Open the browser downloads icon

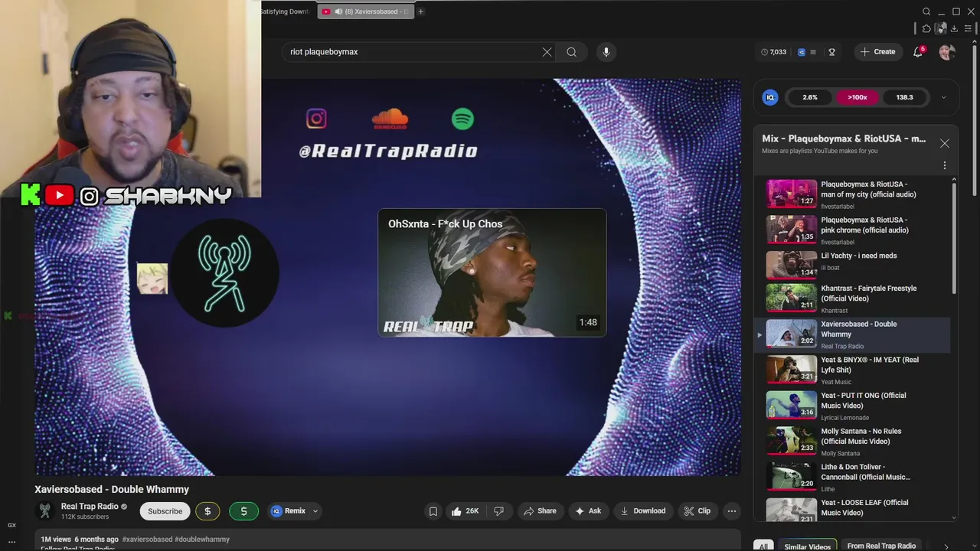(x=954, y=28)
